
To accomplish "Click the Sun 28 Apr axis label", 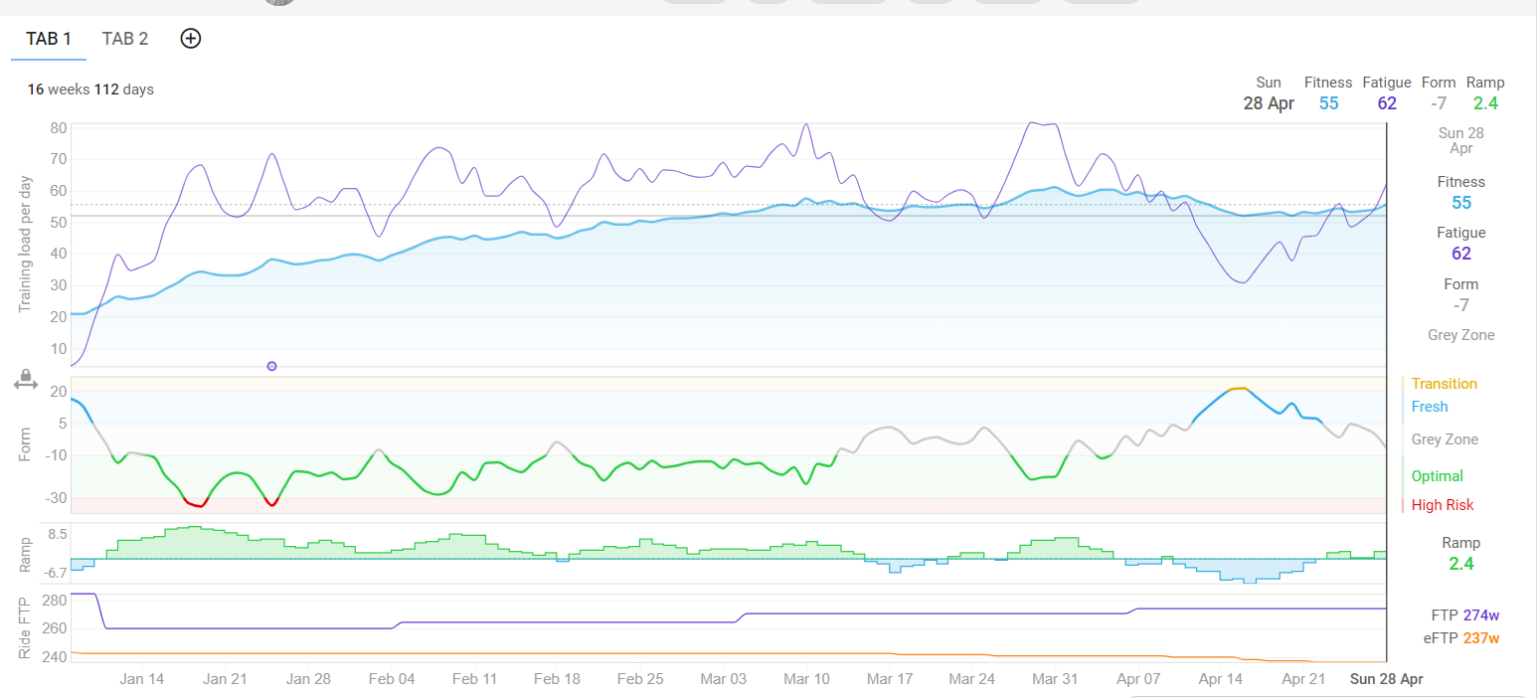I will pos(1385,679).
